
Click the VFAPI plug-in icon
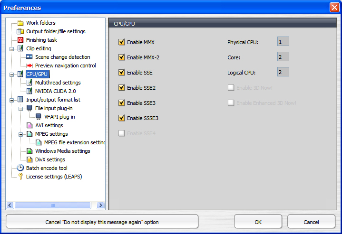(x=38, y=117)
